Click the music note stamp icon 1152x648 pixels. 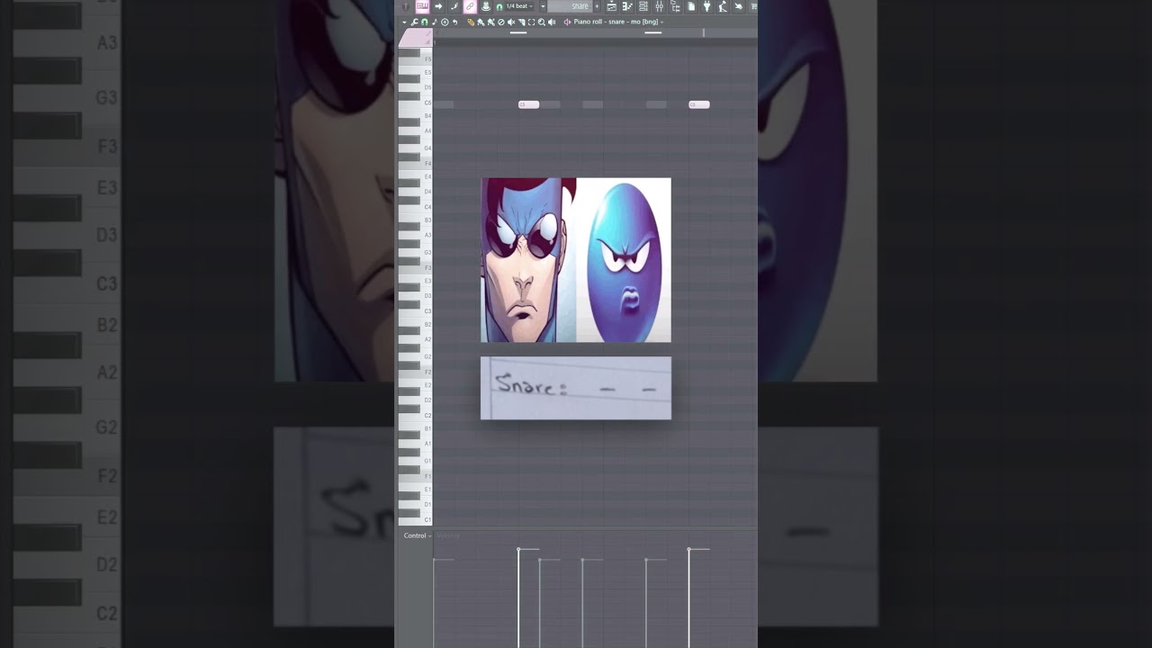[434, 22]
